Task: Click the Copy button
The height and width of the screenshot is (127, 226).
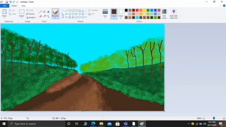Action: [12, 14]
